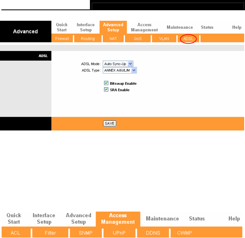Expand the ADSL Type dropdown
Image resolution: width=245 pixels, height=238 pixels.
pos(120,70)
